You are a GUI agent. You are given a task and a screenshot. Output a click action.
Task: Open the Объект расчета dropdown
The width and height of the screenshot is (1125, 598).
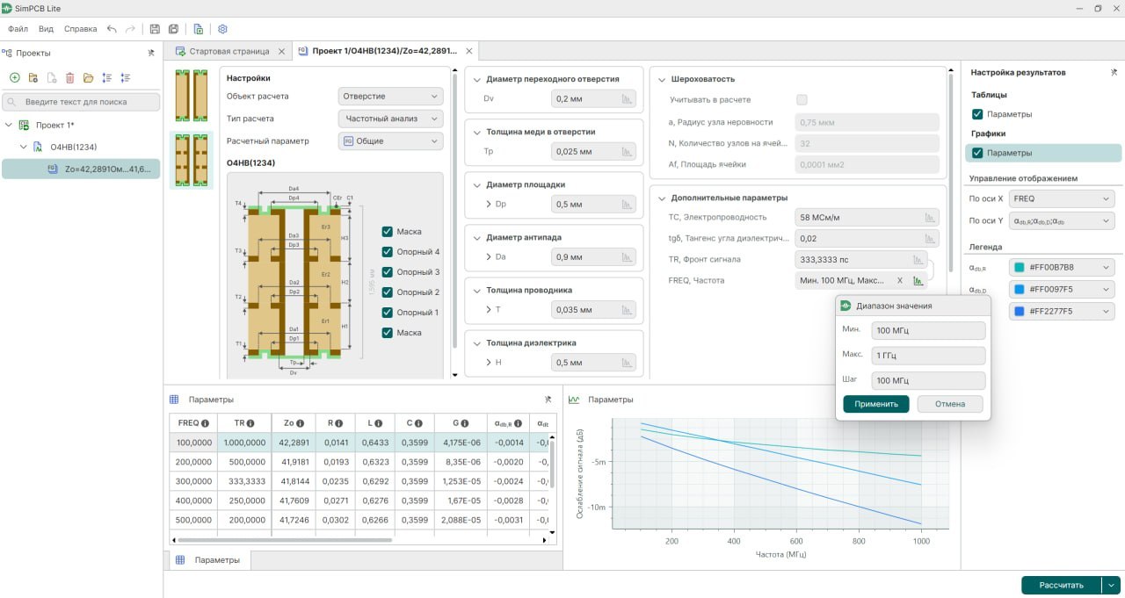[391, 97]
